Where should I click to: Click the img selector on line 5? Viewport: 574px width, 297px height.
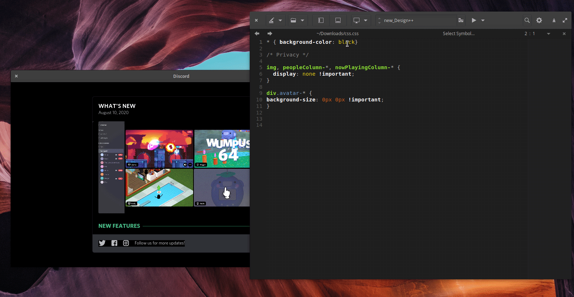(x=271, y=67)
